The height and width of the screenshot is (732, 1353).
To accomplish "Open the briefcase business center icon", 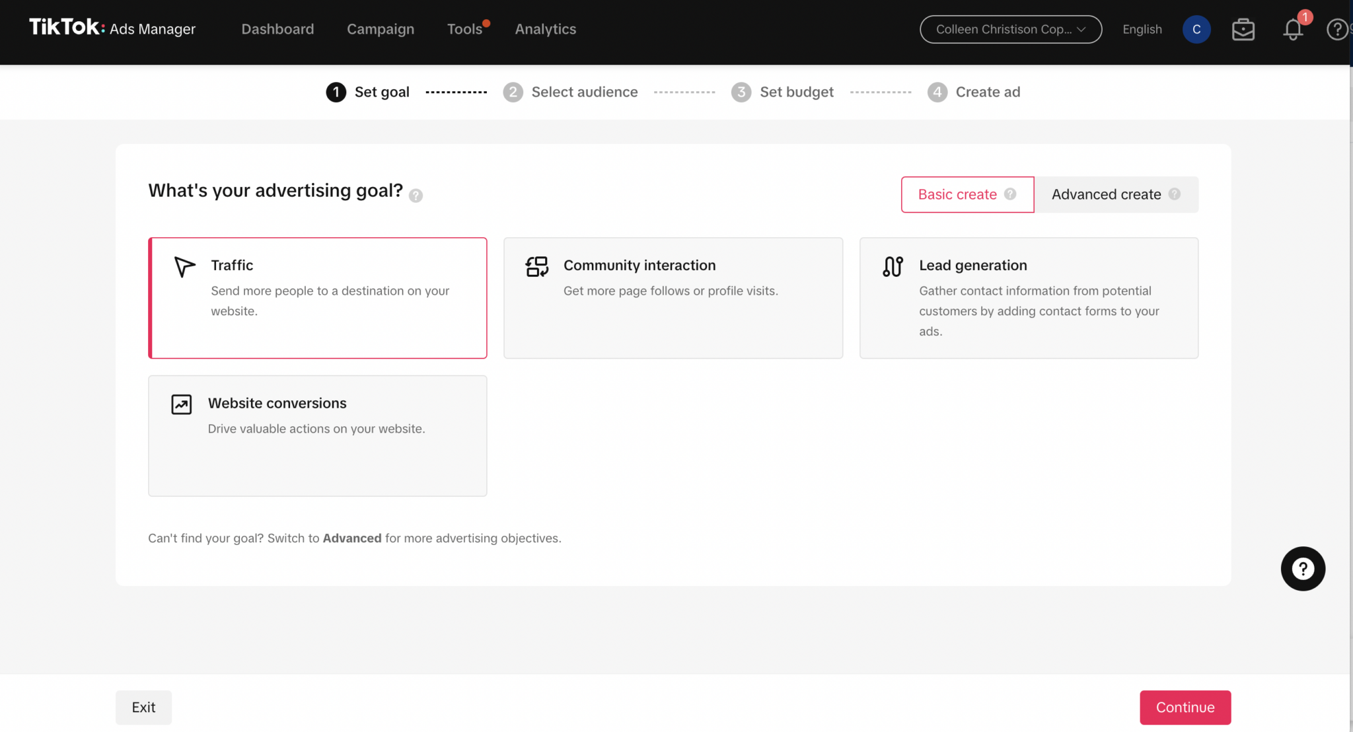I will [x=1243, y=29].
